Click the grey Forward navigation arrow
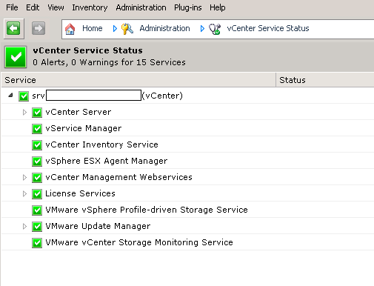Image resolution: width=374 pixels, height=286 pixels. pos(39,28)
